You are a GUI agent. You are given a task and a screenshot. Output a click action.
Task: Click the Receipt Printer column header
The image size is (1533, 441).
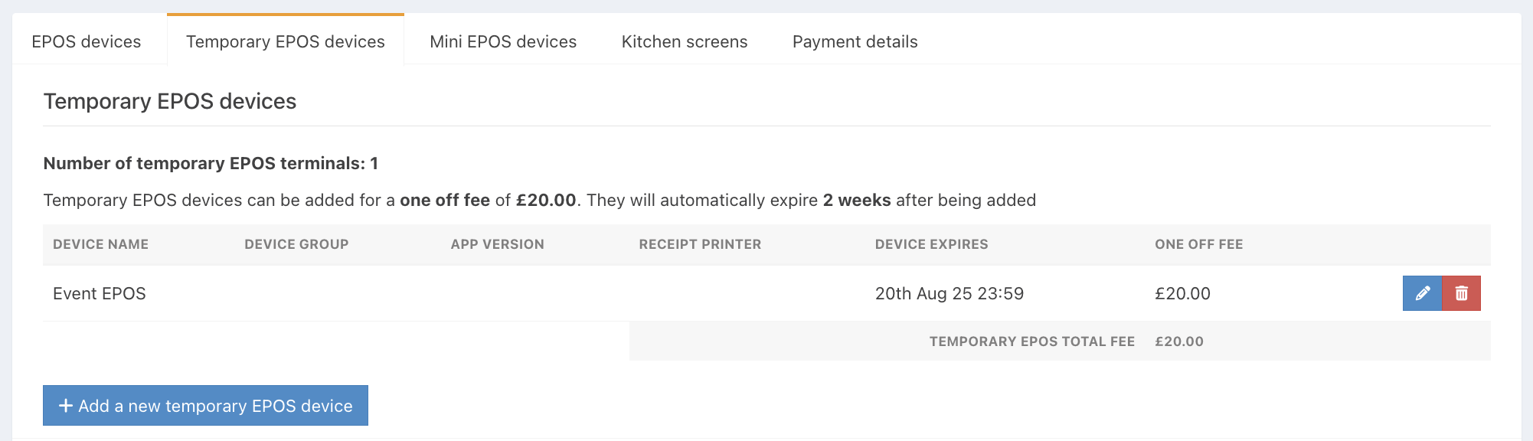point(700,244)
